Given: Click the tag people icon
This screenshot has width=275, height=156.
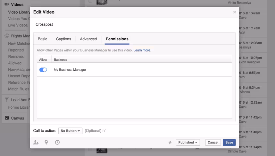Looking at the screenshot, I should [x=36, y=143].
